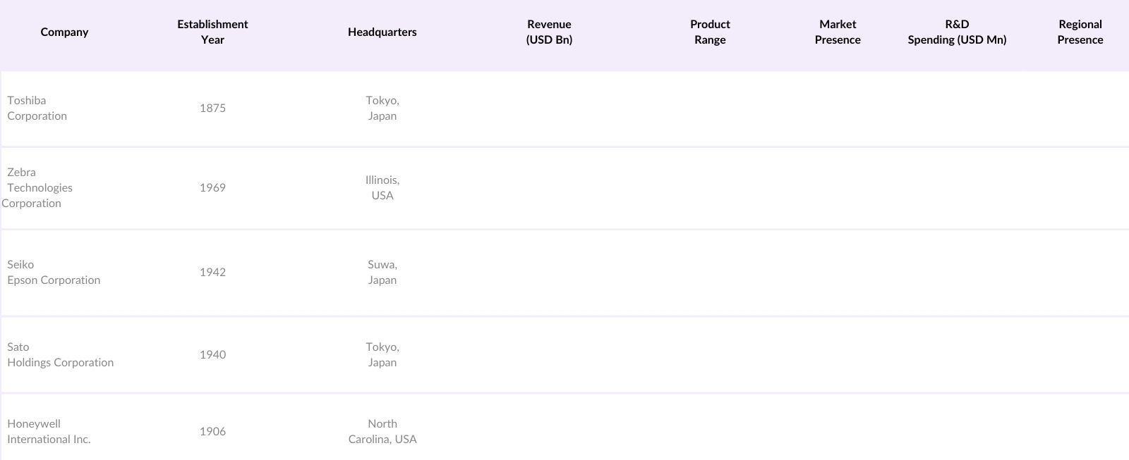Select the Market Presence column header
The width and height of the screenshot is (1129, 460).
(838, 32)
